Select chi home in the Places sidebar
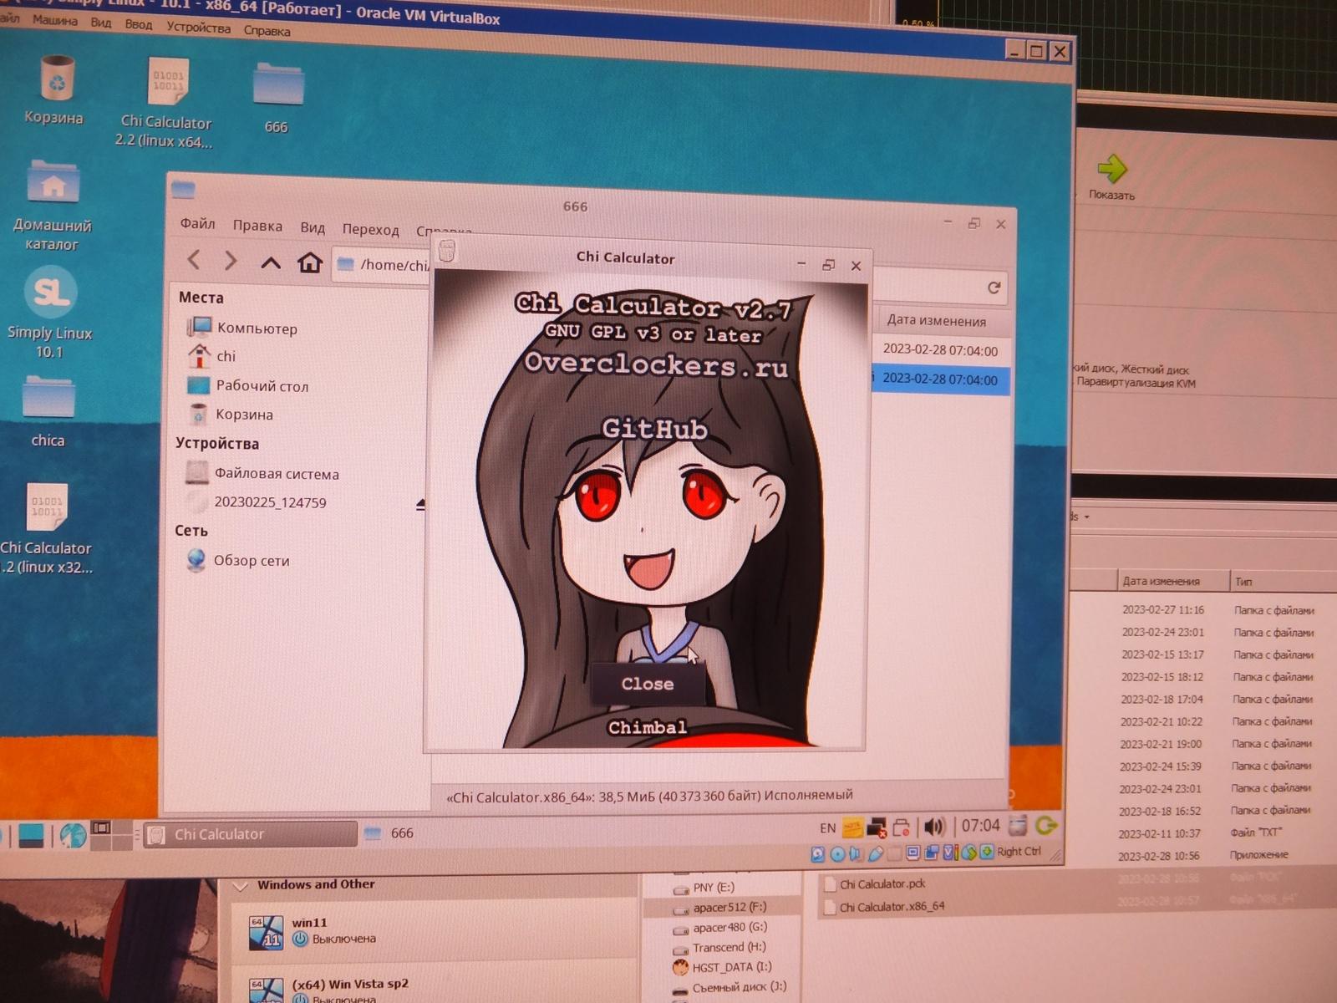 [212, 356]
